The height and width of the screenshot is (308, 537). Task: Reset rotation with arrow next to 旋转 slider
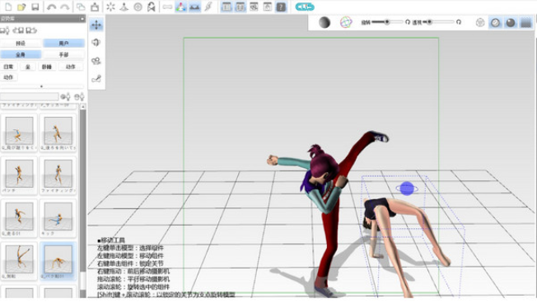tap(408, 22)
